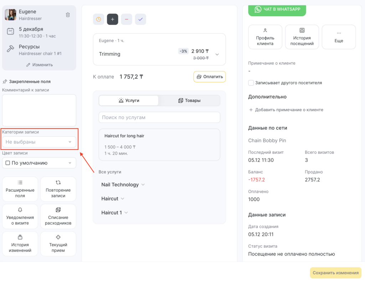This screenshot has width=365, height=283.
Task: Select the Услуги tab
Action: coord(129,101)
